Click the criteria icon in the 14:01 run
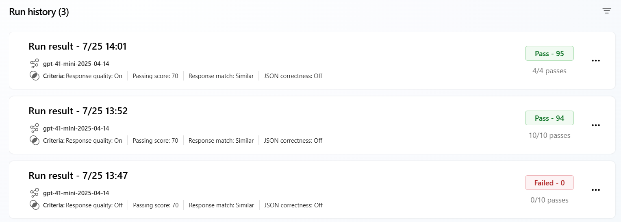 (35, 76)
